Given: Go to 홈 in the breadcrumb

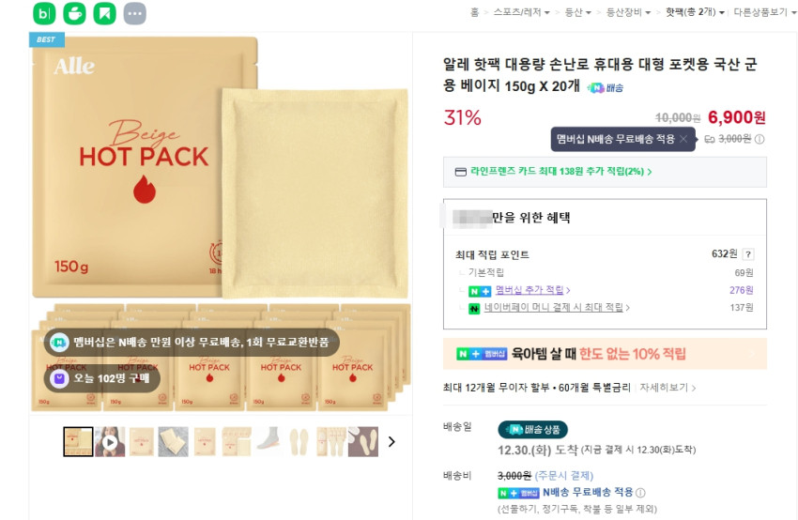Looking at the screenshot, I should (x=475, y=12).
